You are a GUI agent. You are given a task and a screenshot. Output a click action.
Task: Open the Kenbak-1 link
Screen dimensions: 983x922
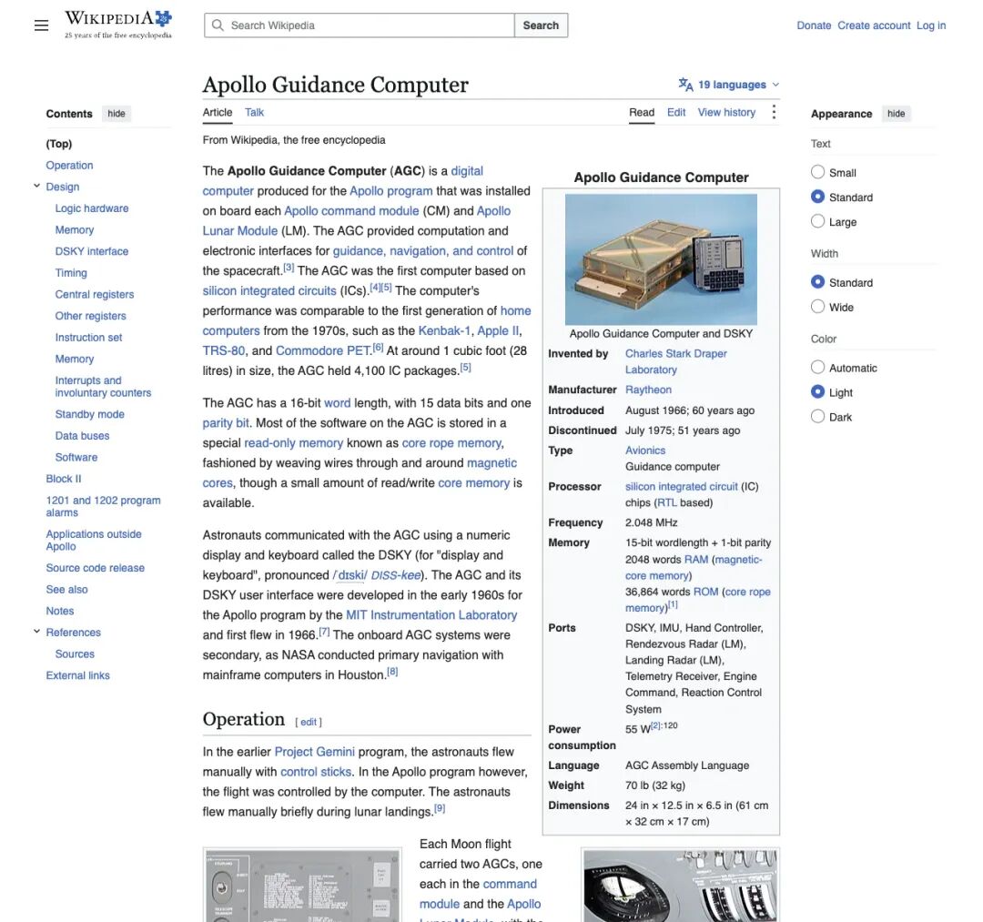[444, 330]
